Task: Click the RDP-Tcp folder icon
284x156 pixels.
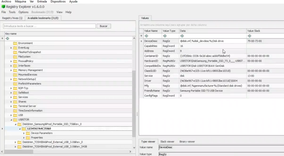Action: click(15, 88)
